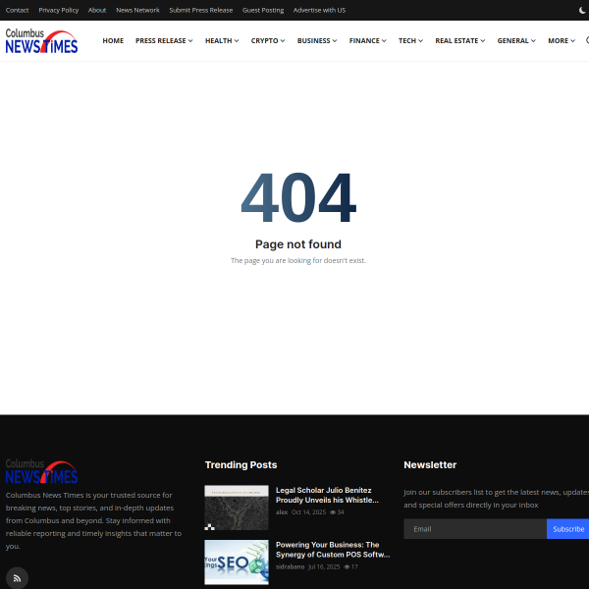The image size is (589, 589).
Task: Expand the Crypto dropdown menu
Action: pos(268,40)
